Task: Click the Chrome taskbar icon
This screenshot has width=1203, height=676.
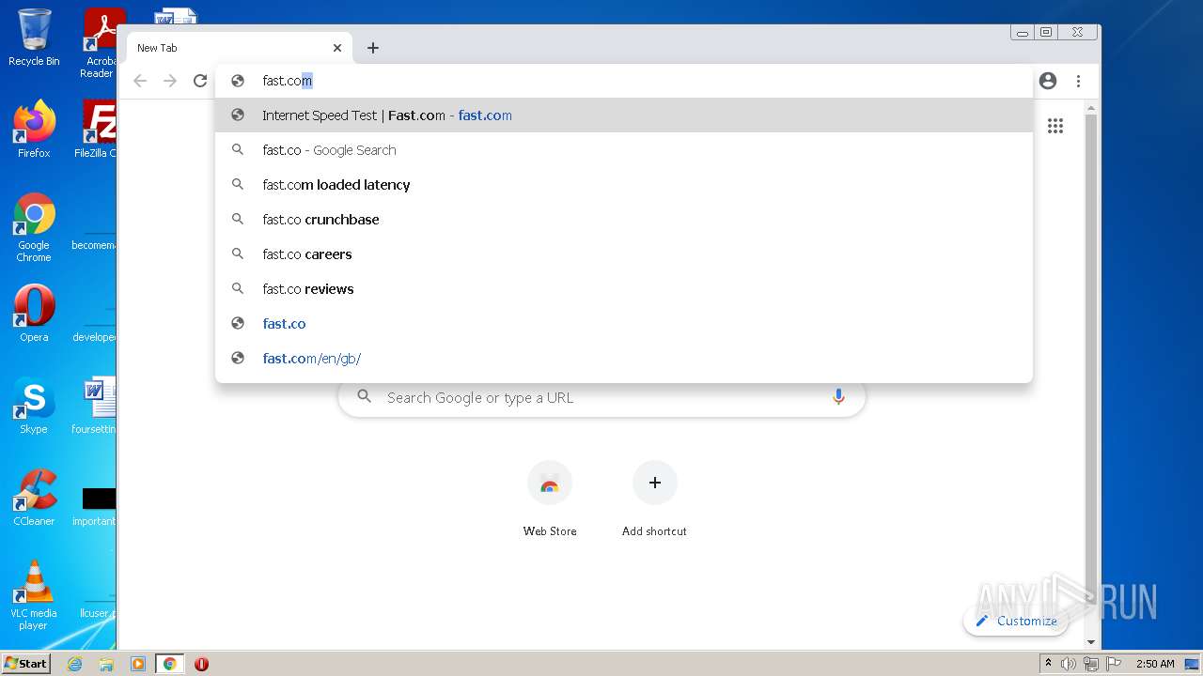Action: 170,664
